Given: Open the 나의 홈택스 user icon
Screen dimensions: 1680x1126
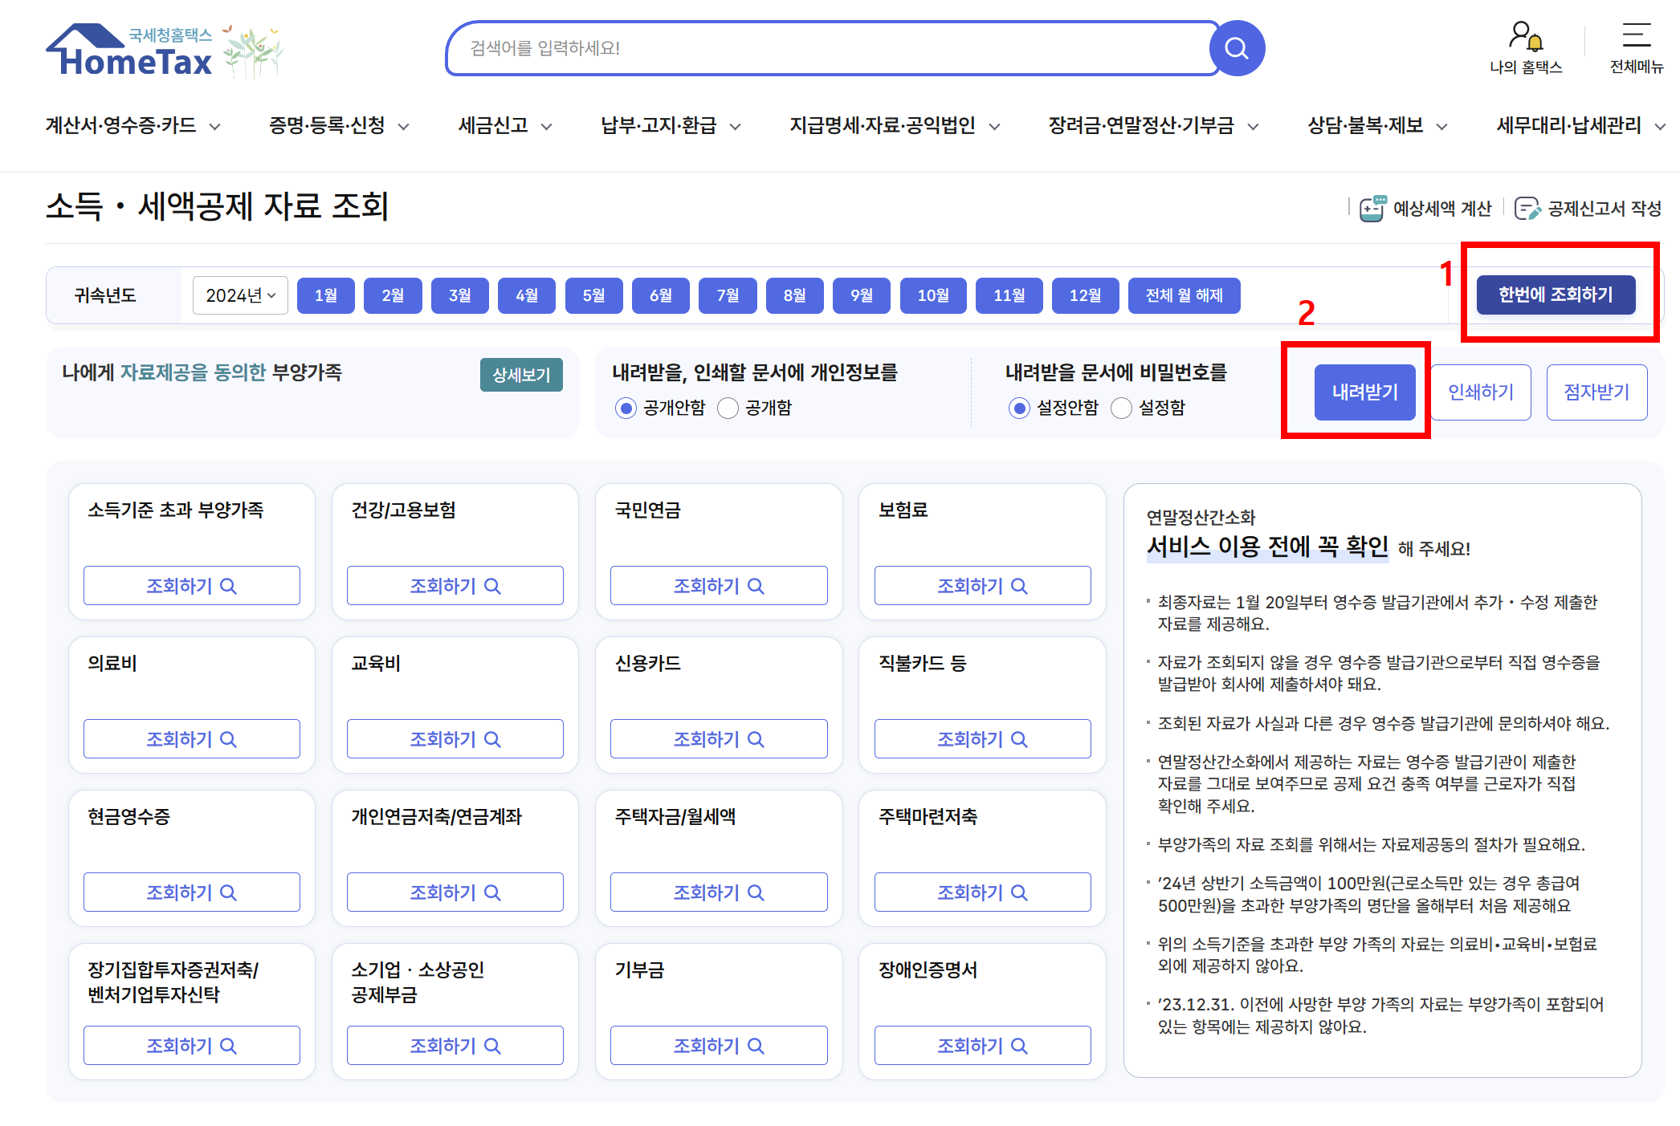Looking at the screenshot, I should [x=1524, y=36].
